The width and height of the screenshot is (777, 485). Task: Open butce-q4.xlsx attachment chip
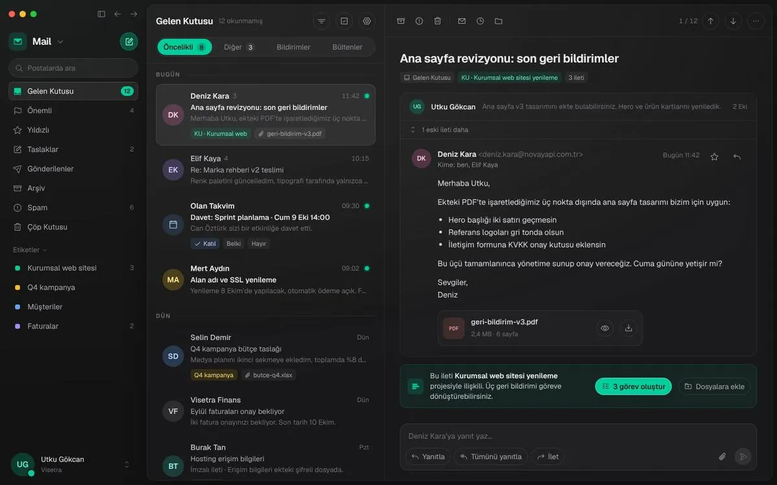pyautogui.click(x=269, y=375)
